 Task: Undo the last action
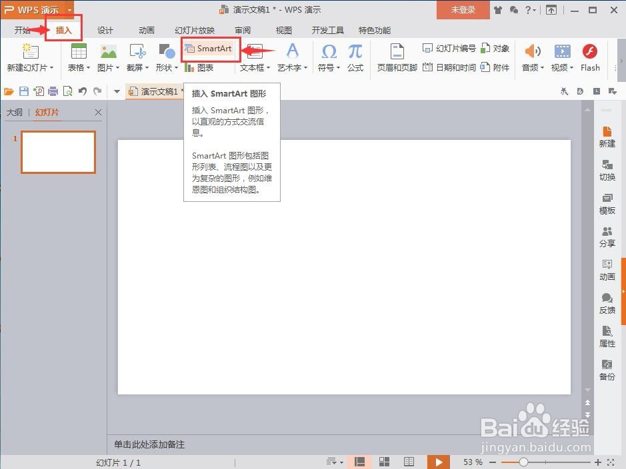tap(83, 92)
